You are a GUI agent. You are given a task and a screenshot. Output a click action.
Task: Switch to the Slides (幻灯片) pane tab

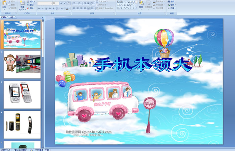tap(4, 17)
